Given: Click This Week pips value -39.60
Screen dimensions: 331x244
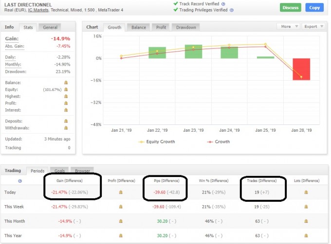Looking at the screenshot, I should pos(158,207).
